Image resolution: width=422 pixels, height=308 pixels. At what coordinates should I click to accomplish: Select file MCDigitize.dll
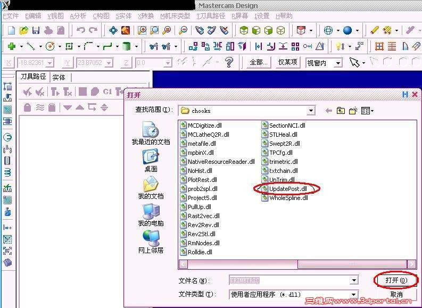pyautogui.click(x=201, y=126)
